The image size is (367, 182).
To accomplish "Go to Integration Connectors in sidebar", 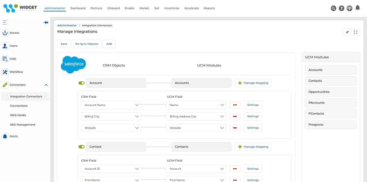I will coord(25,97).
